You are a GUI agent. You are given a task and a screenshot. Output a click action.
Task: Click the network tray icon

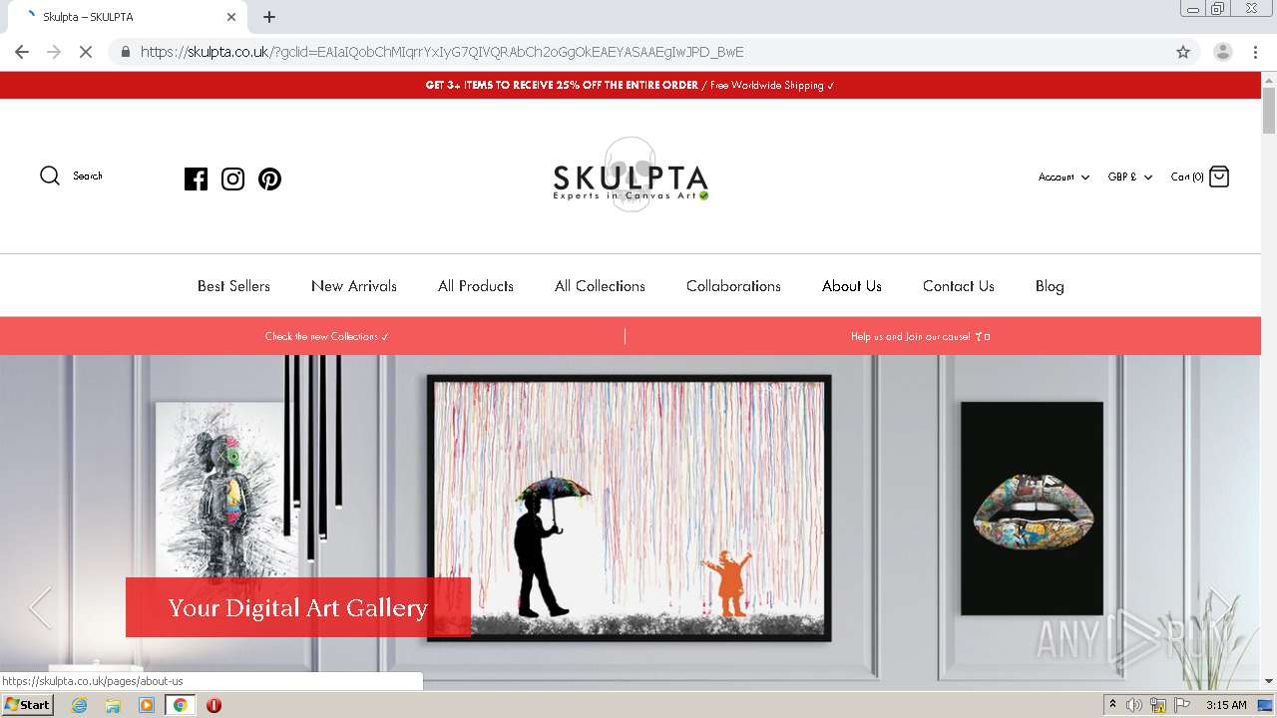click(x=1158, y=705)
